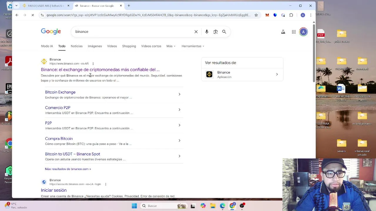The width and height of the screenshot is (376, 211).
Task: Open the MetaMask fox extension
Action: (267, 15)
